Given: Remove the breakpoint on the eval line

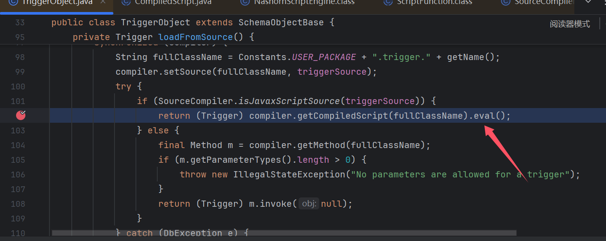Looking at the screenshot, I should point(21,116).
